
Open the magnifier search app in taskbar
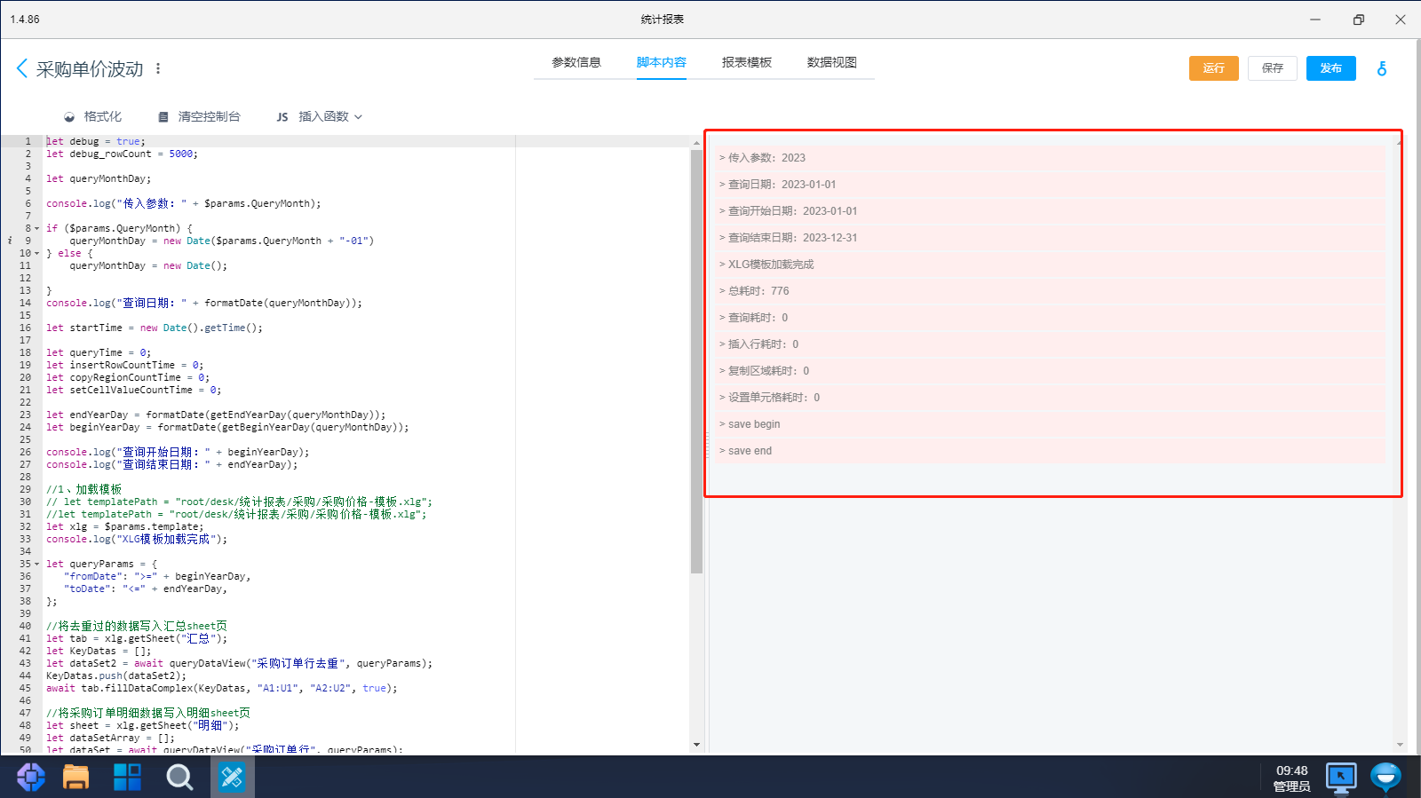pos(179,777)
